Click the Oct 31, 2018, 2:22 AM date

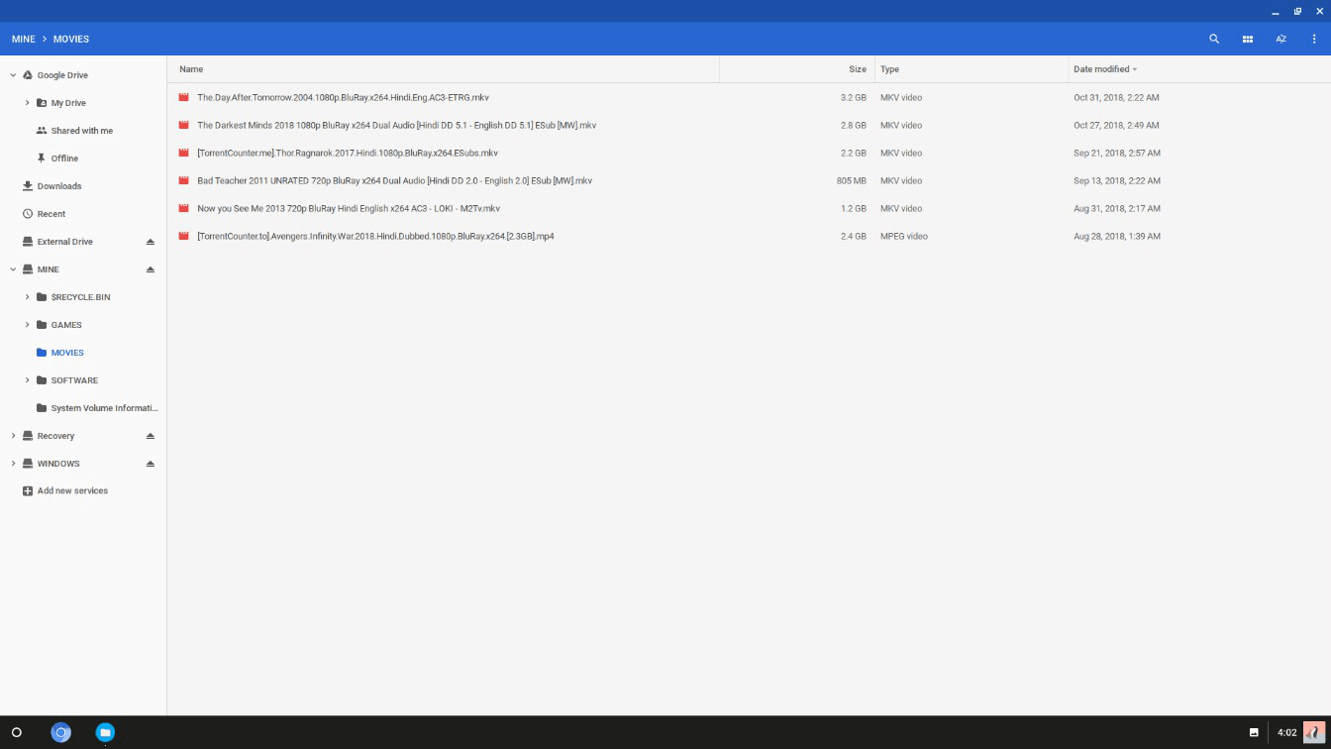point(1116,97)
